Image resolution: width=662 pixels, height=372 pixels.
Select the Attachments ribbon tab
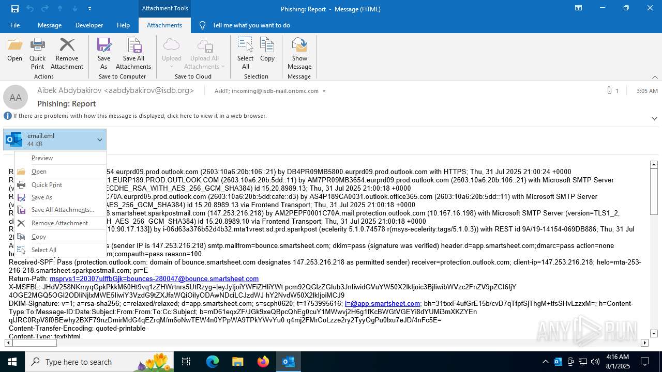(164, 25)
